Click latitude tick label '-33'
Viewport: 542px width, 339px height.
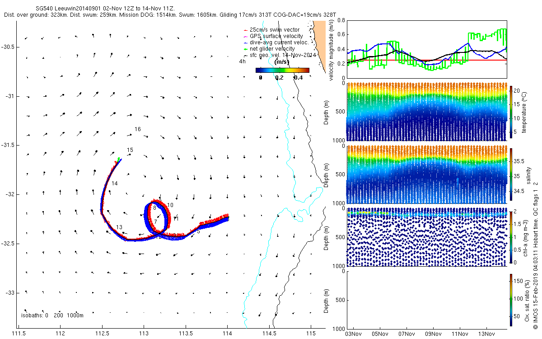coord(10,292)
